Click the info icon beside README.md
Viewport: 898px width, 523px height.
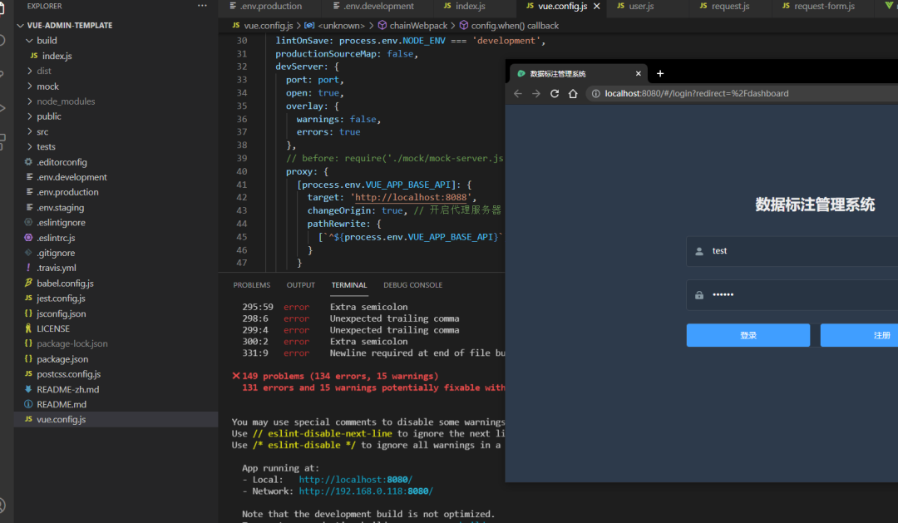28,404
